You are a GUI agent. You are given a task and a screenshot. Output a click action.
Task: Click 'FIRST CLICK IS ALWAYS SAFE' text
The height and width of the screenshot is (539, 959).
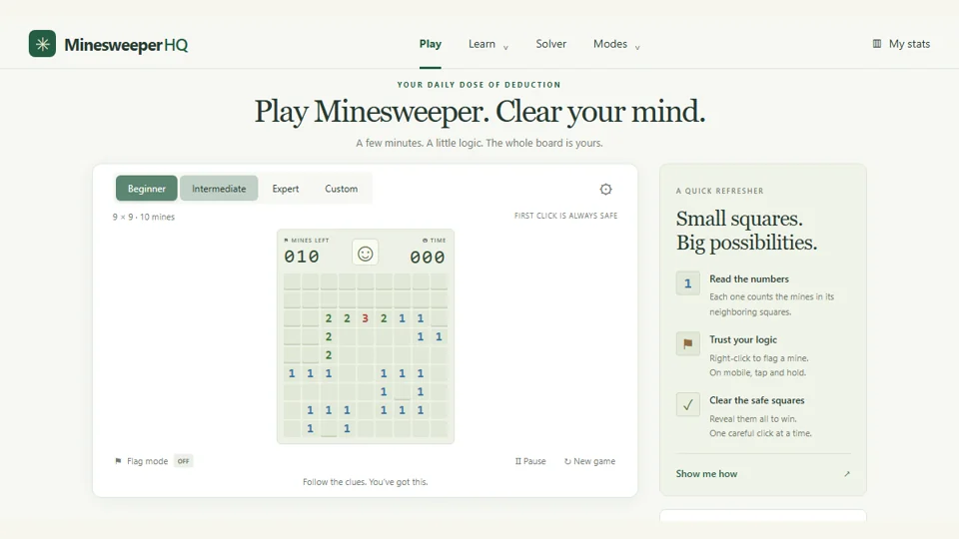point(565,216)
